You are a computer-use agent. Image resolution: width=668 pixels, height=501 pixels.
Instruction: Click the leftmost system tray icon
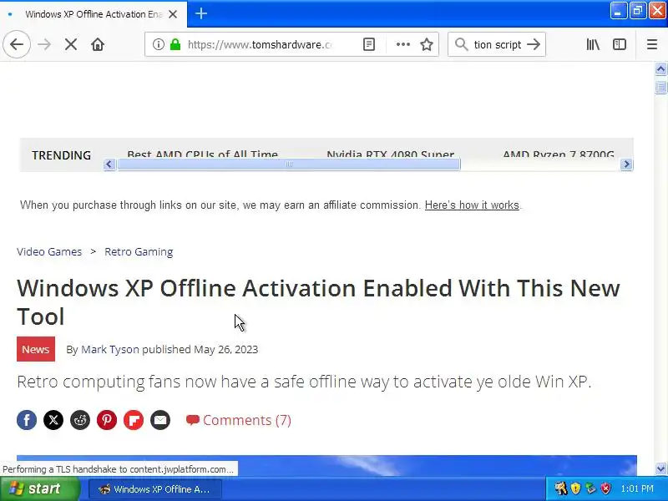point(560,488)
